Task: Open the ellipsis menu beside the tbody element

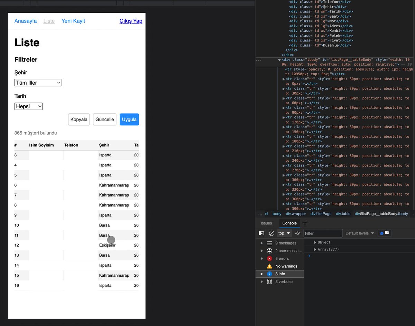Action: click(258, 60)
